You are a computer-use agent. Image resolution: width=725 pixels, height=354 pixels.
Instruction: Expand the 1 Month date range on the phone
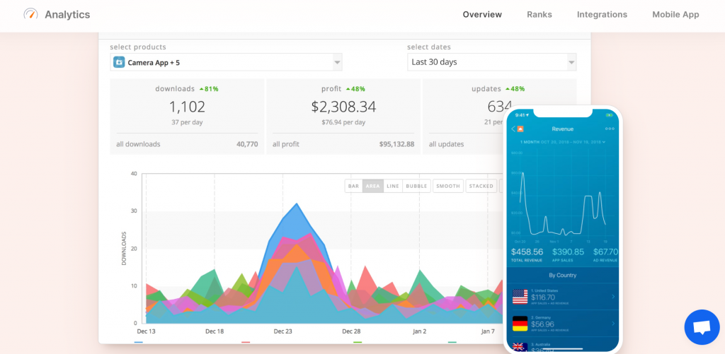coord(563,142)
